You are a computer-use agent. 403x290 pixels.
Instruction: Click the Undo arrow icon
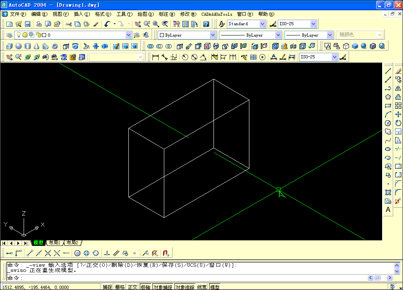point(107,24)
